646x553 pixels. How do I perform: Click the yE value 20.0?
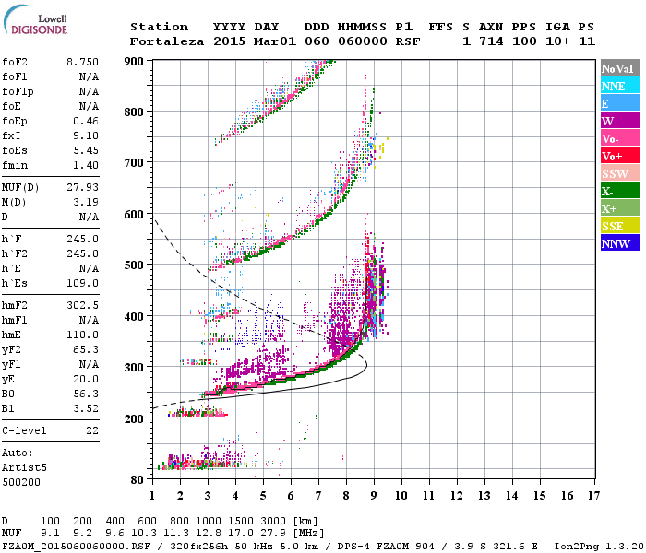coord(86,379)
